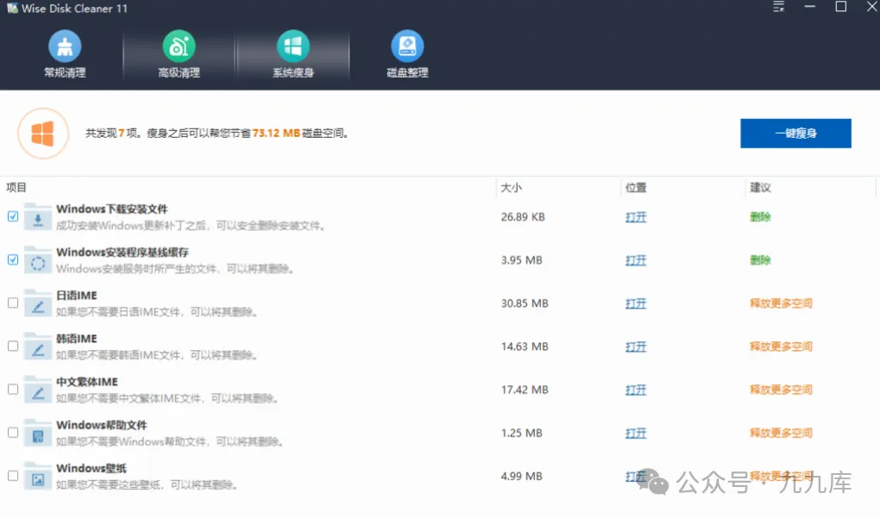
Task: Click the 日语IME folder icon
Action: point(38,303)
